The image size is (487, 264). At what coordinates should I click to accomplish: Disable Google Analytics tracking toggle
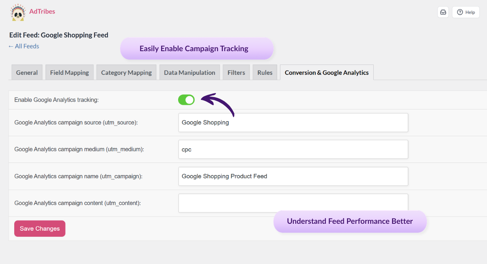tap(186, 100)
